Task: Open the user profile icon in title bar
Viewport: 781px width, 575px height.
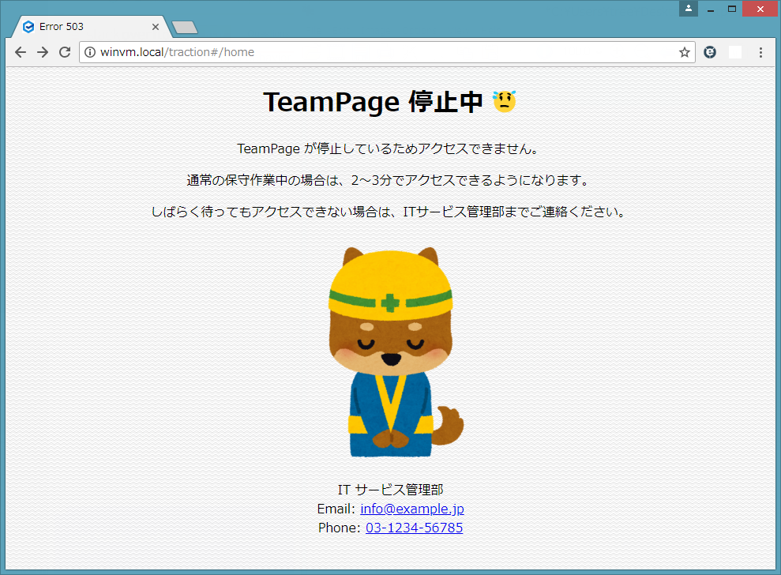Action: click(688, 9)
